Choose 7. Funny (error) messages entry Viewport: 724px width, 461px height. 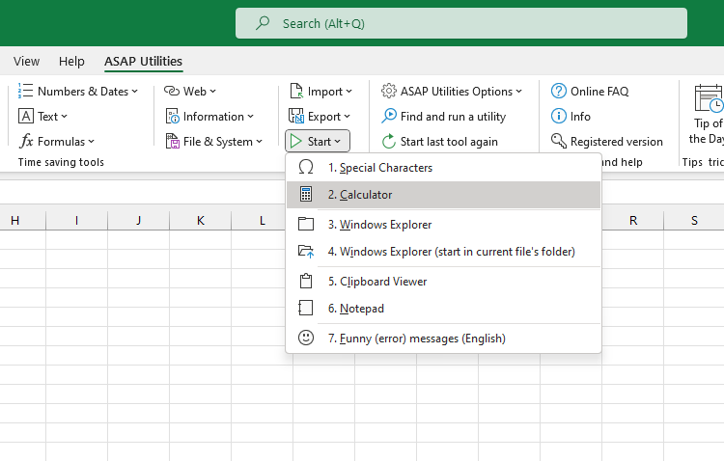[443, 339]
